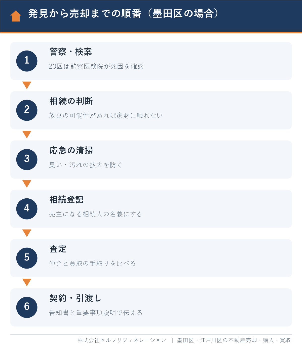The height and width of the screenshot is (349, 302).
Task: Select the 応急の清掃 heading
Action: pyautogui.click(x=71, y=150)
